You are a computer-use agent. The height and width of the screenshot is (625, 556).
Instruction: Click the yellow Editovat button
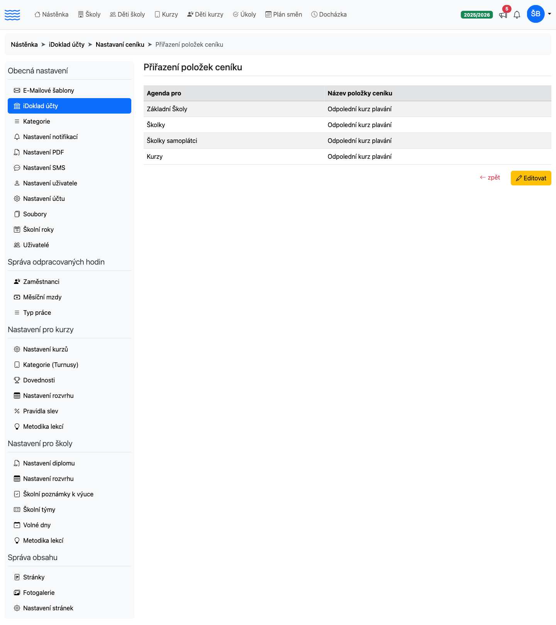pyautogui.click(x=531, y=178)
